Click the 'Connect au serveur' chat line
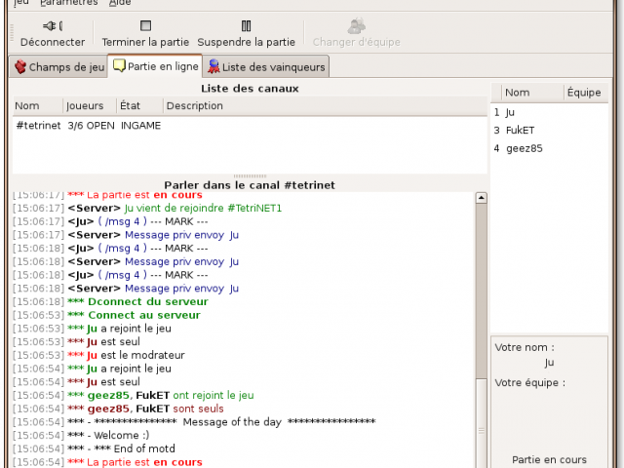624x468 pixels. pyautogui.click(x=106, y=315)
